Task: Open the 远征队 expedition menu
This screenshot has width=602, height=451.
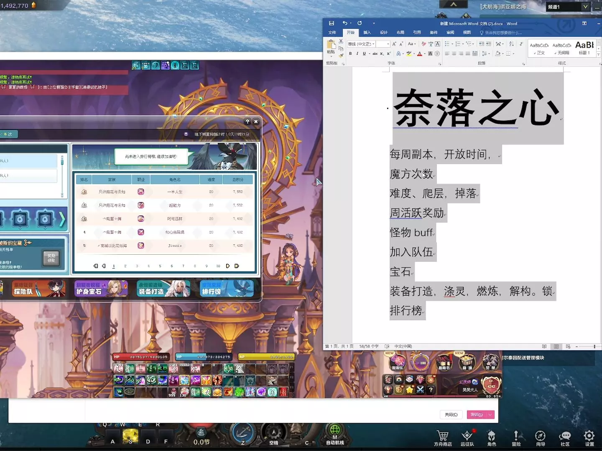Action: click(x=467, y=438)
